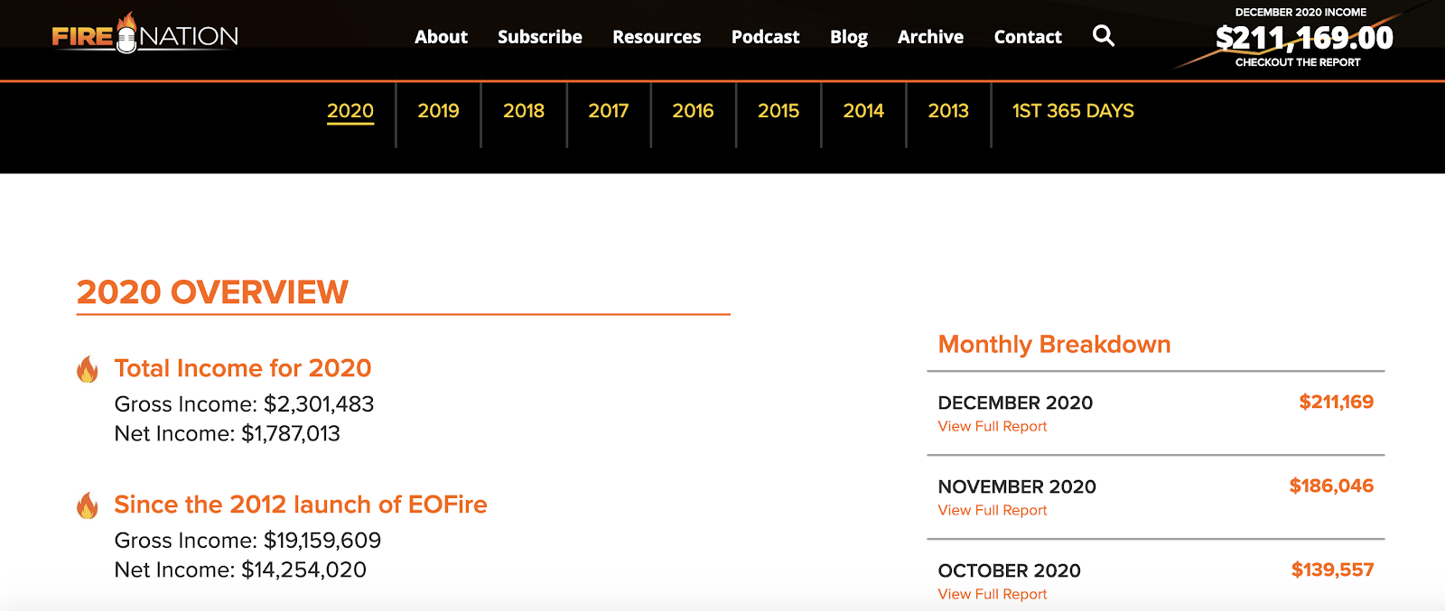
Task: Navigate to the Podcast section
Action: click(x=766, y=37)
